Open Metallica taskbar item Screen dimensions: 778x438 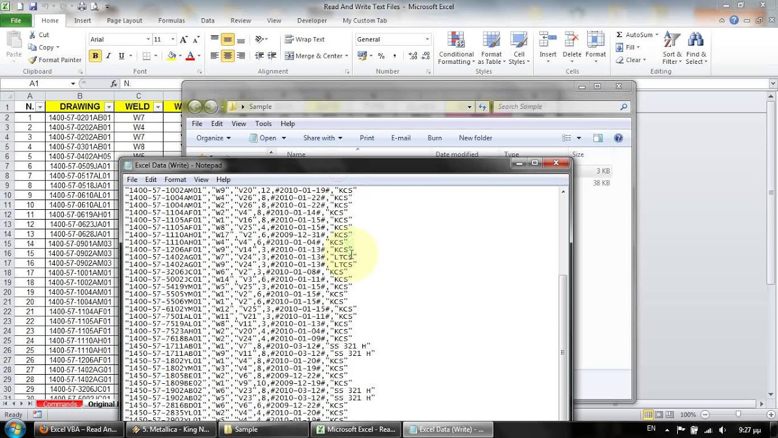point(171,429)
